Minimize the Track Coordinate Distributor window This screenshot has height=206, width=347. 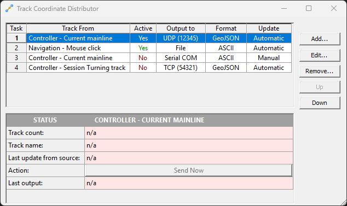coord(284,8)
